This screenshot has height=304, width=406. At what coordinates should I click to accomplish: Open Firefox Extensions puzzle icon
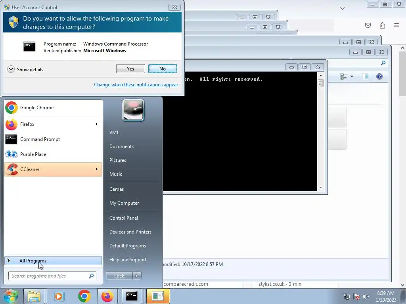(x=383, y=25)
